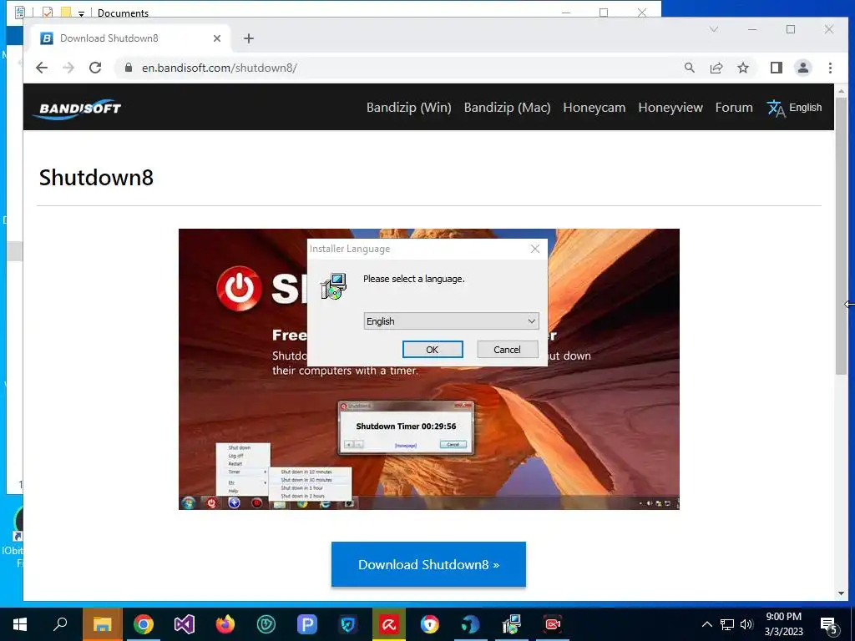Screen dimensions: 855x641
Task: Show hidden system tray icons
Action: point(706,624)
